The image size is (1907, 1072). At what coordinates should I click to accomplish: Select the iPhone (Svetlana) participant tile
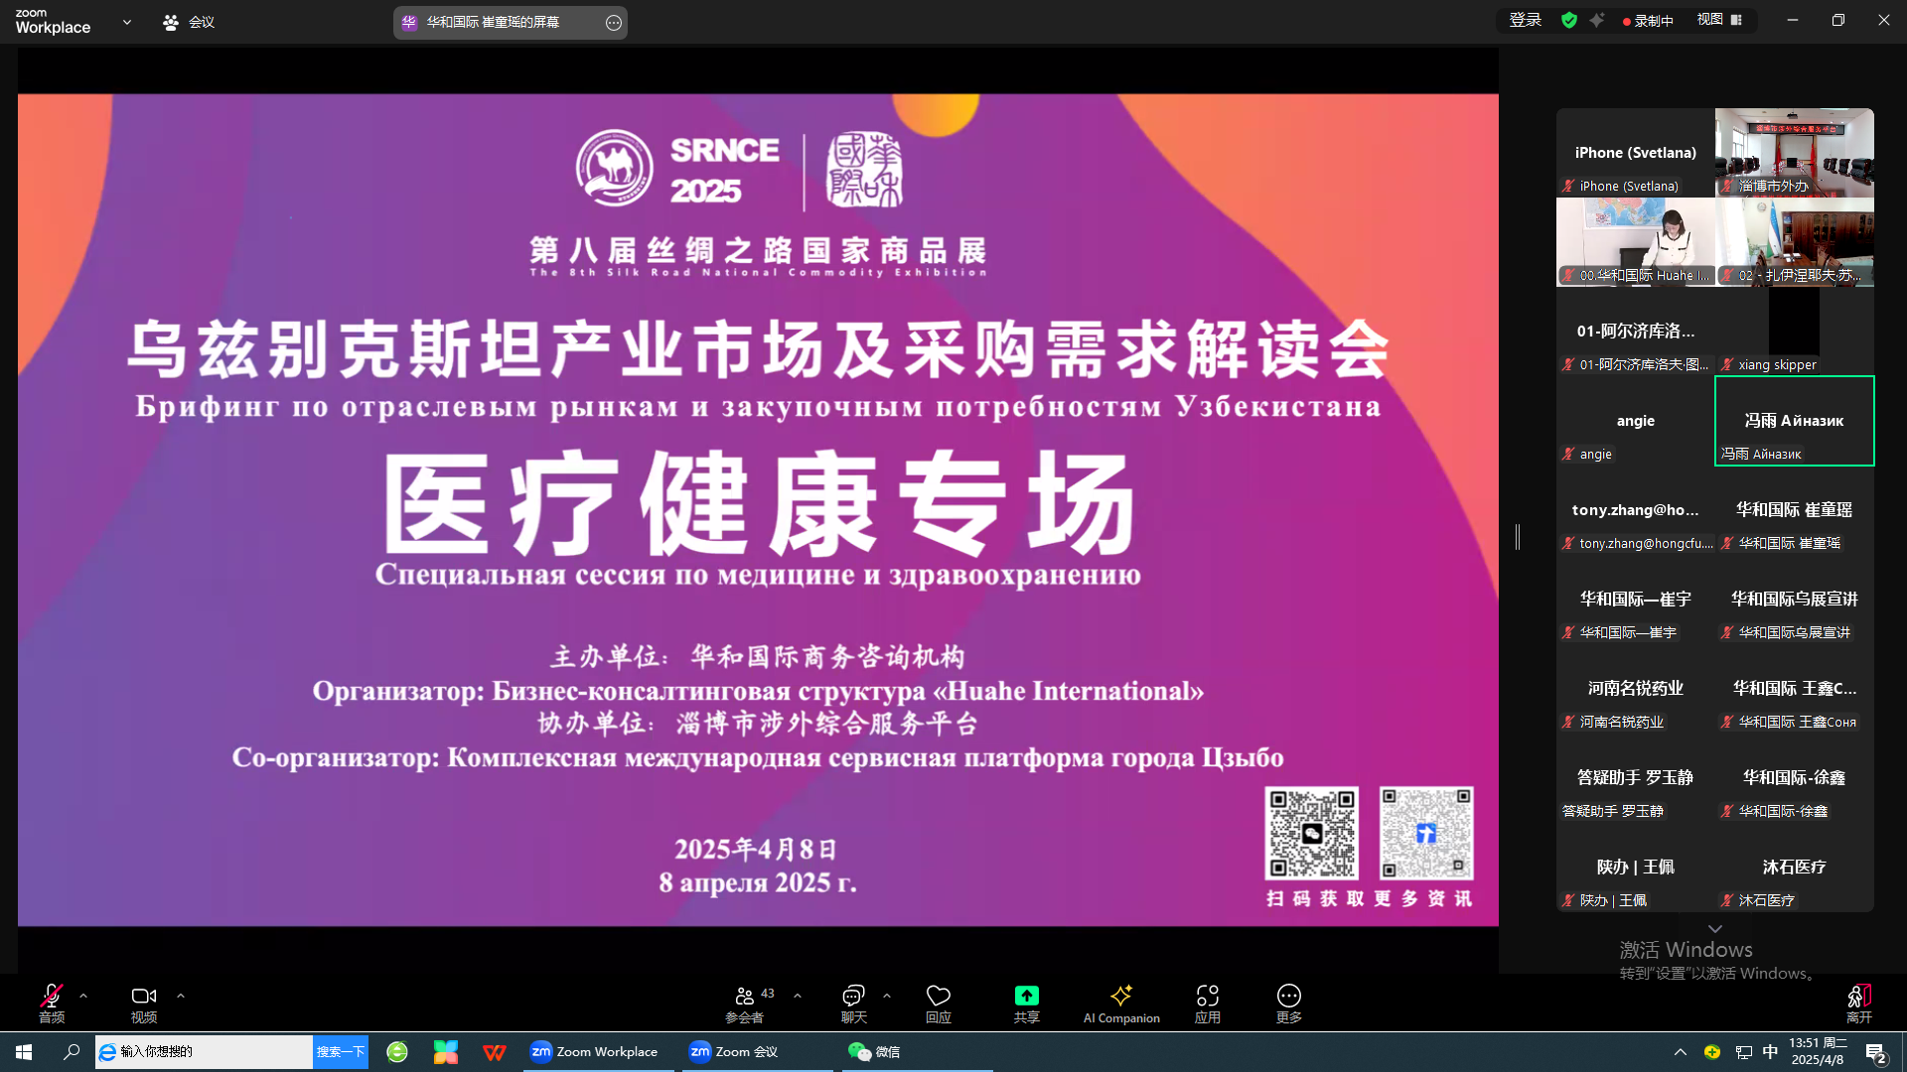pyautogui.click(x=1636, y=152)
